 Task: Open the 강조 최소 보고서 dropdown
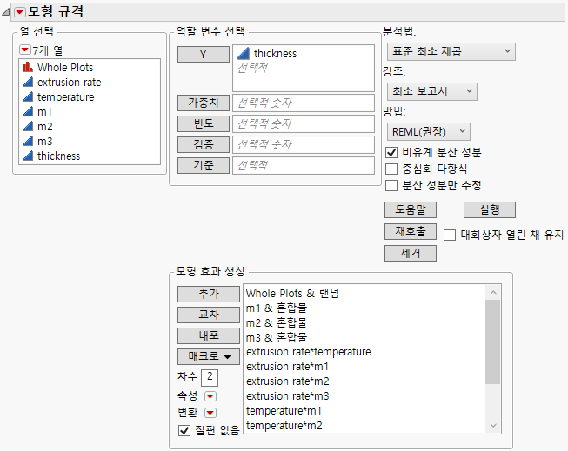click(431, 91)
